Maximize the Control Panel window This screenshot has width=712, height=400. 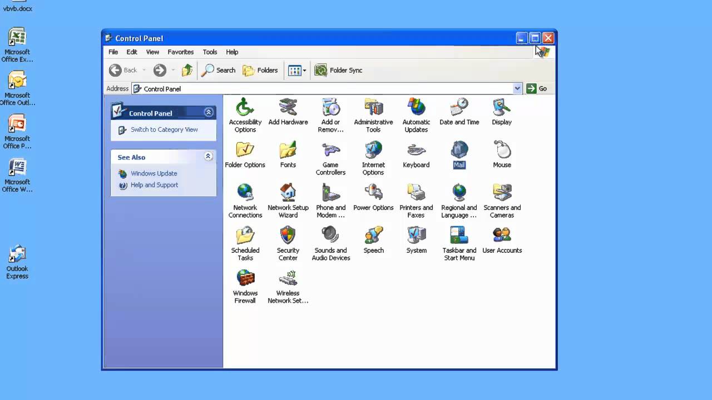click(535, 38)
